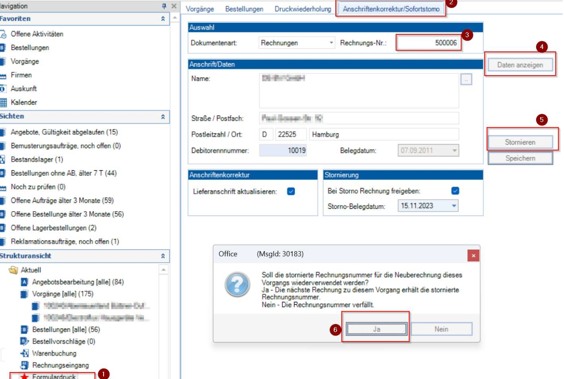Click the Angebotsbearbeitung [alle] icon

point(25,282)
